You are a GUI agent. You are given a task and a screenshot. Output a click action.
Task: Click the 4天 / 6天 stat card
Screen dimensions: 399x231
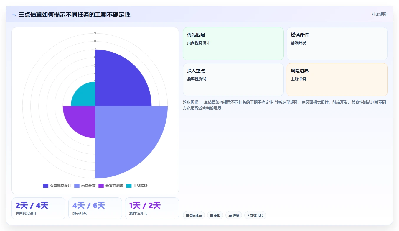95,208
